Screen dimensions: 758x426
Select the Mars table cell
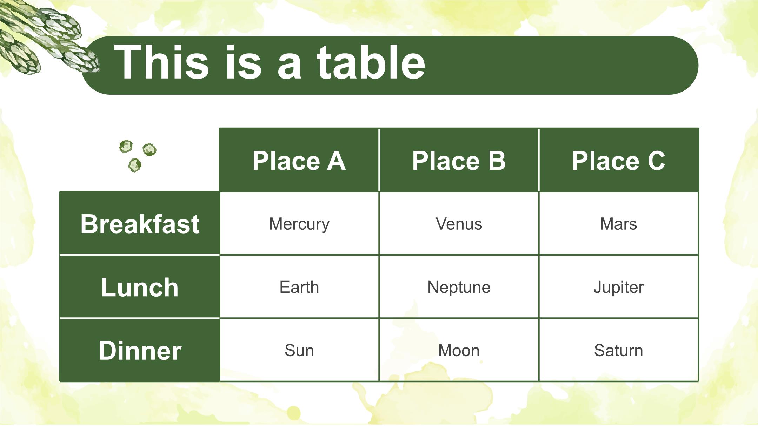pos(619,223)
